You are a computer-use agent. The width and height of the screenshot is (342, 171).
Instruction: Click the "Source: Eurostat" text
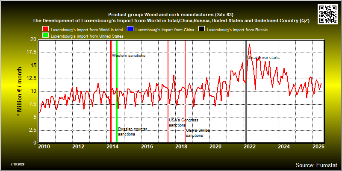(x=316, y=165)
